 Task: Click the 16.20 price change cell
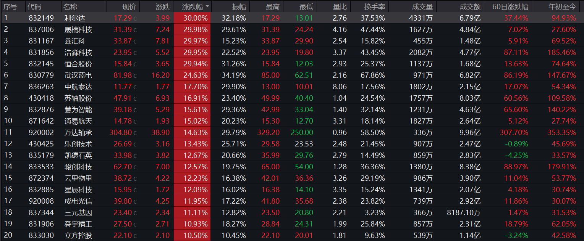point(160,75)
